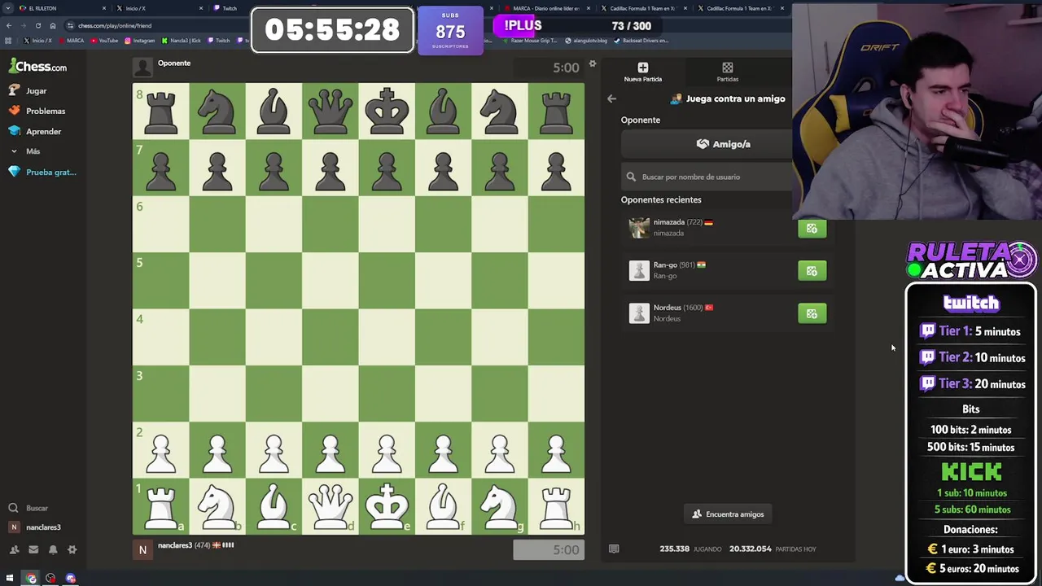Click the Encuentra amigos button
Screen dimensions: 1042x586
(728, 514)
